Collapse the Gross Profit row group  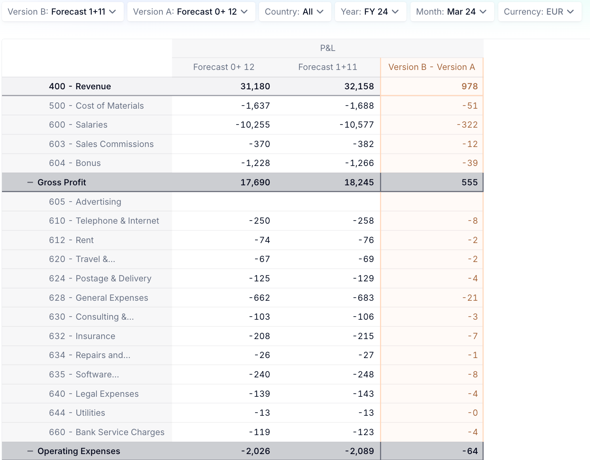[30, 183]
